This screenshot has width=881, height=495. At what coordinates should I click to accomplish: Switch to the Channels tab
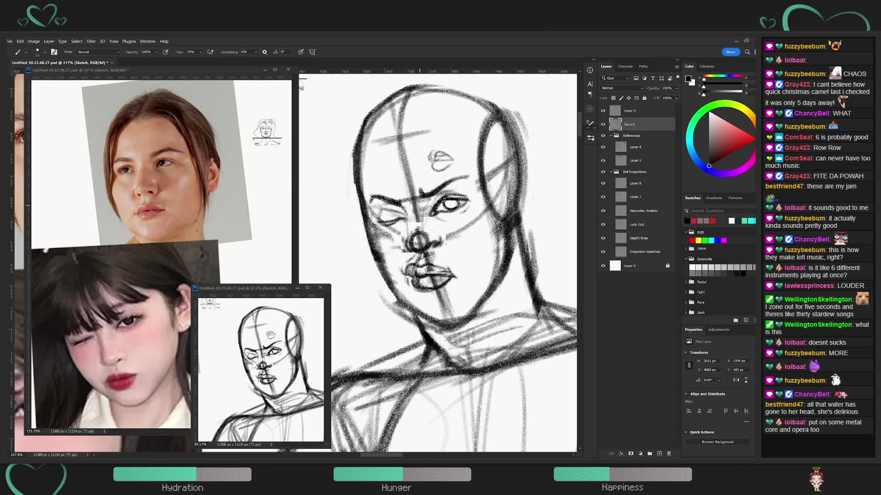[x=625, y=66]
